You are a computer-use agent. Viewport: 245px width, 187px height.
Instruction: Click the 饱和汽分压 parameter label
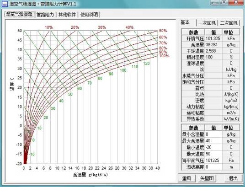tap(193, 82)
